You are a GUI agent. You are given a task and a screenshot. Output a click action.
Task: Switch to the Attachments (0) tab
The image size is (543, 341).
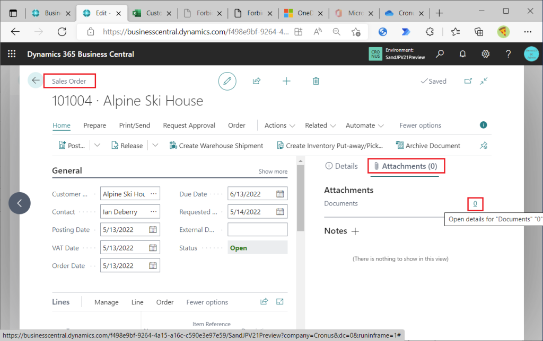point(406,166)
